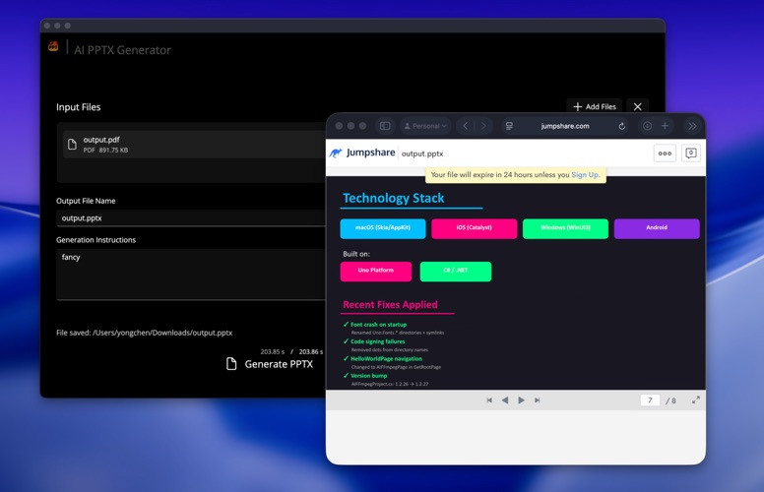Image resolution: width=764 pixels, height=492 pixels.
Task: Toggle the Safari sidebar icon
Action: pyautogui.click(x=385, y=126)
